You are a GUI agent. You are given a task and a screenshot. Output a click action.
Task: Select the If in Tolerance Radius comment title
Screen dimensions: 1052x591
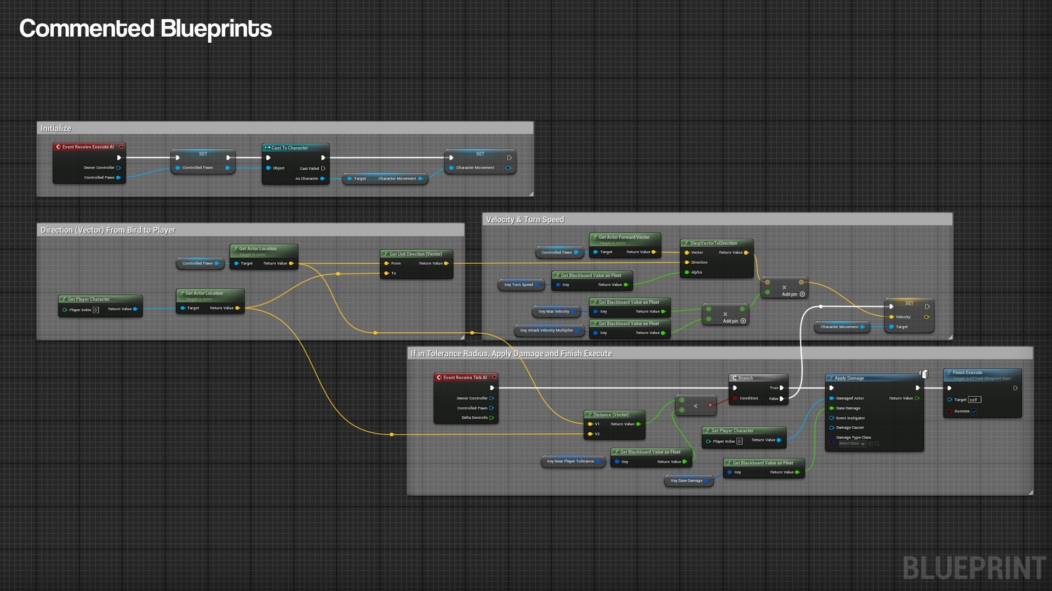pyautogui.click(x=720, y=354)
